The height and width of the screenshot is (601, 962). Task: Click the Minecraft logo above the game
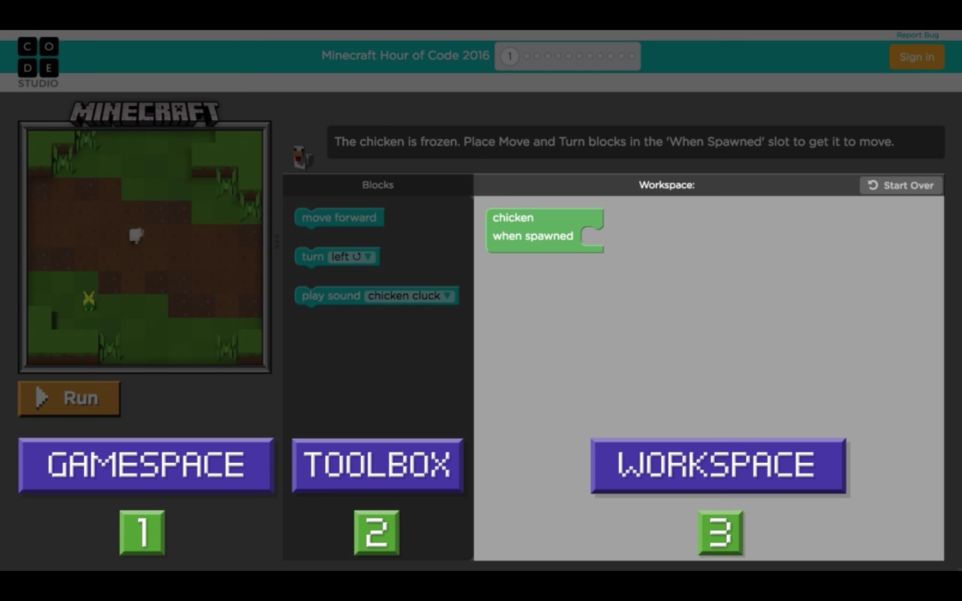coord(144,113)
